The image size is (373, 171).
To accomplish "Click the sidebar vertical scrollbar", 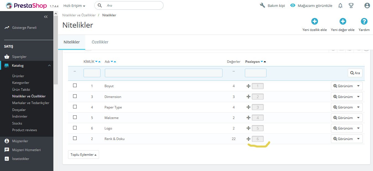I will [x=56, y=50].
